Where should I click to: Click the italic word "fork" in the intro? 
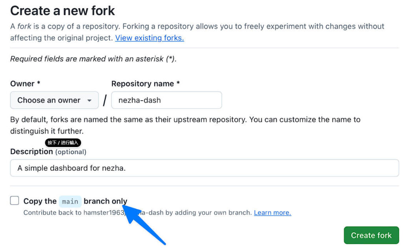point(24,27)
